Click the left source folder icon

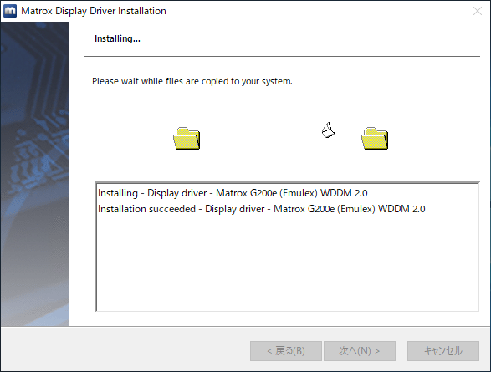coord(187,138)
